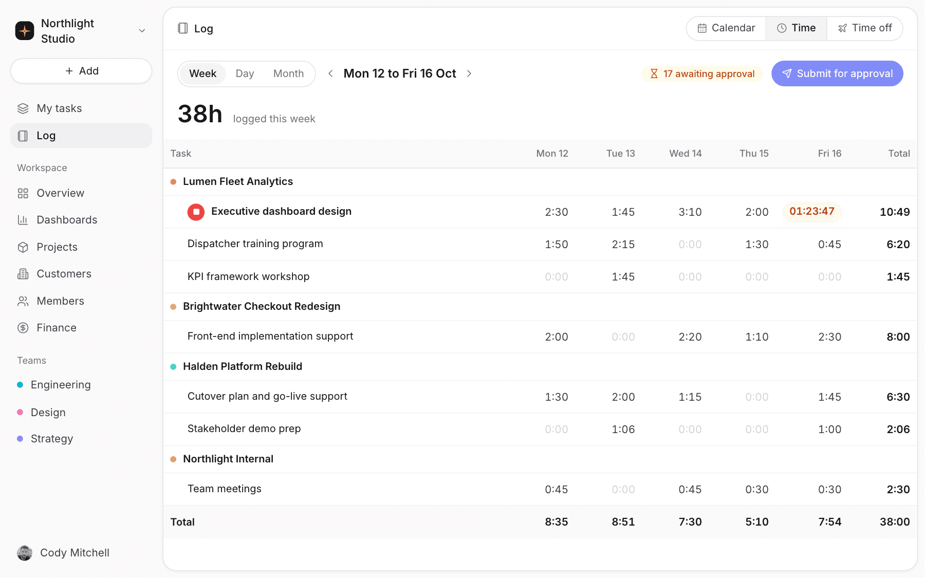This screenshot has width=925, height=578.
Task: Go to the next week
Action: (x=469, y=73)
